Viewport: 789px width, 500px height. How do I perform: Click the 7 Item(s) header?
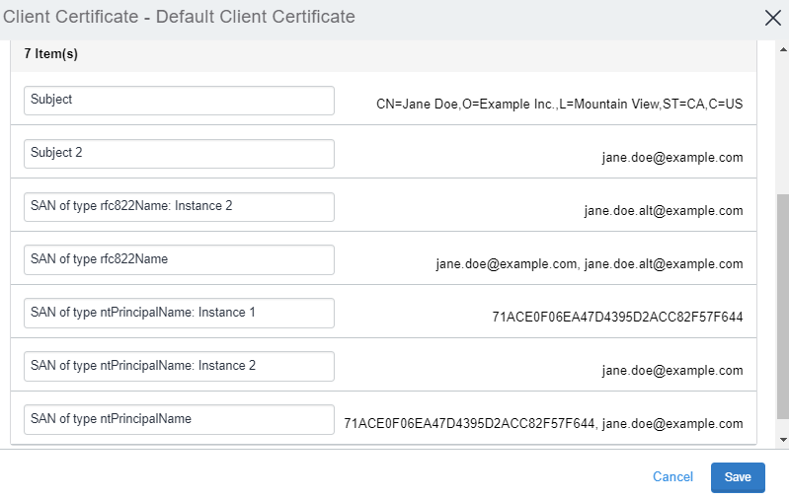(50, 54)
